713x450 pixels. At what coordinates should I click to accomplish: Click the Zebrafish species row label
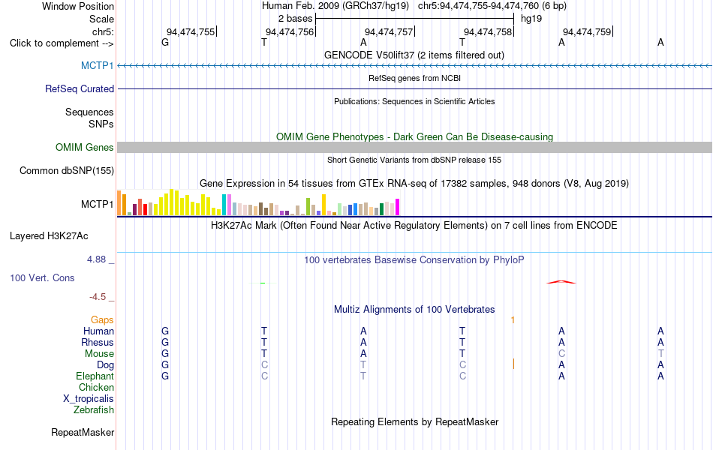tap(94, 410)
